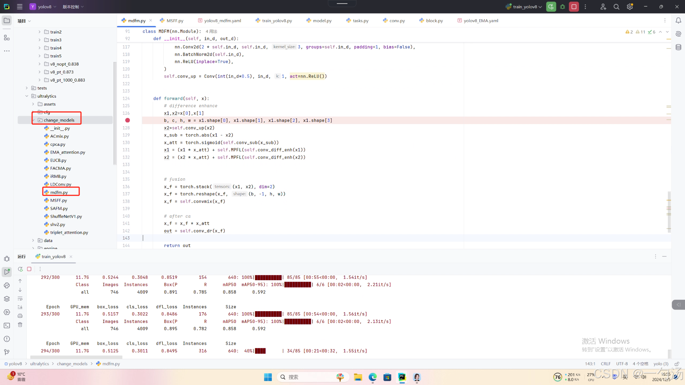This screenshot has height=385, width=685.
Task: Stop the running train_yolov8 process
Action: [574, 7]
